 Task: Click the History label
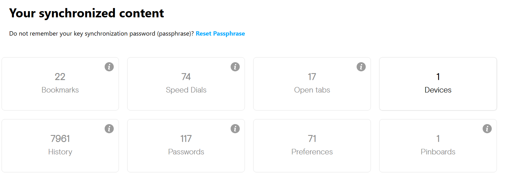(x=60, y=152)
